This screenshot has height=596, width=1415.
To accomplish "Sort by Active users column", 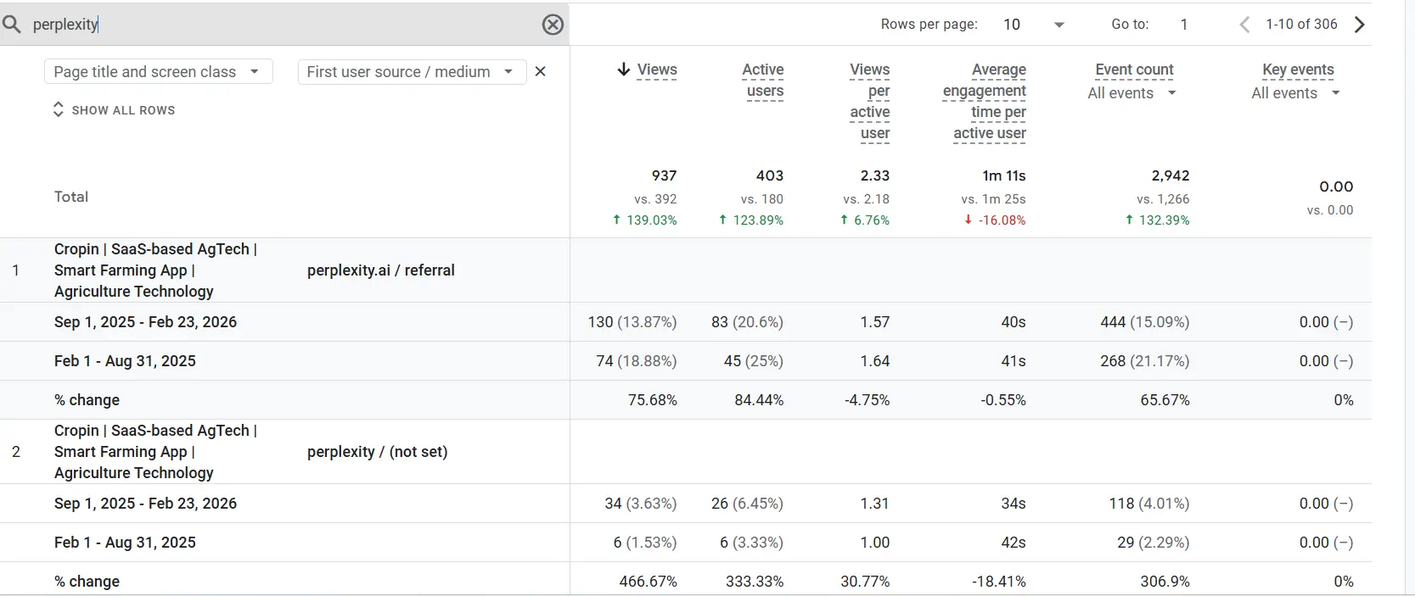I will 764,81.
